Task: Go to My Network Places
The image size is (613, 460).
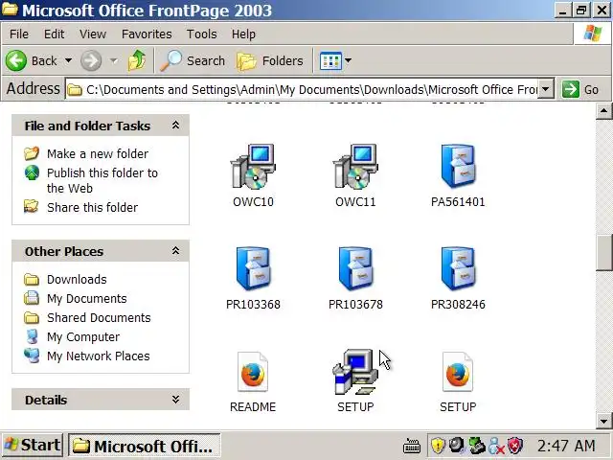Action: pyautogui.click(x=98, y=356)
